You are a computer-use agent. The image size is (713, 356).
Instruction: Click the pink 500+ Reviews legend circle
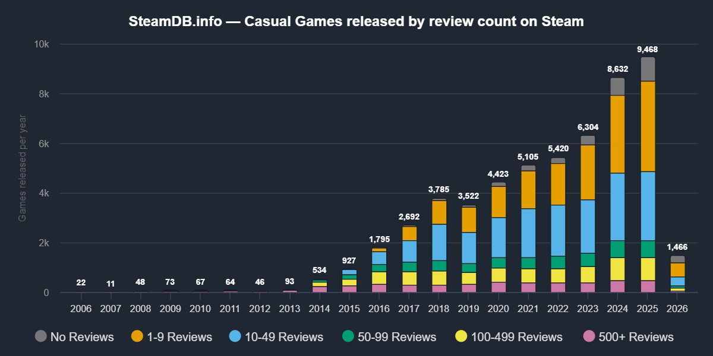(x=589, y=336)
